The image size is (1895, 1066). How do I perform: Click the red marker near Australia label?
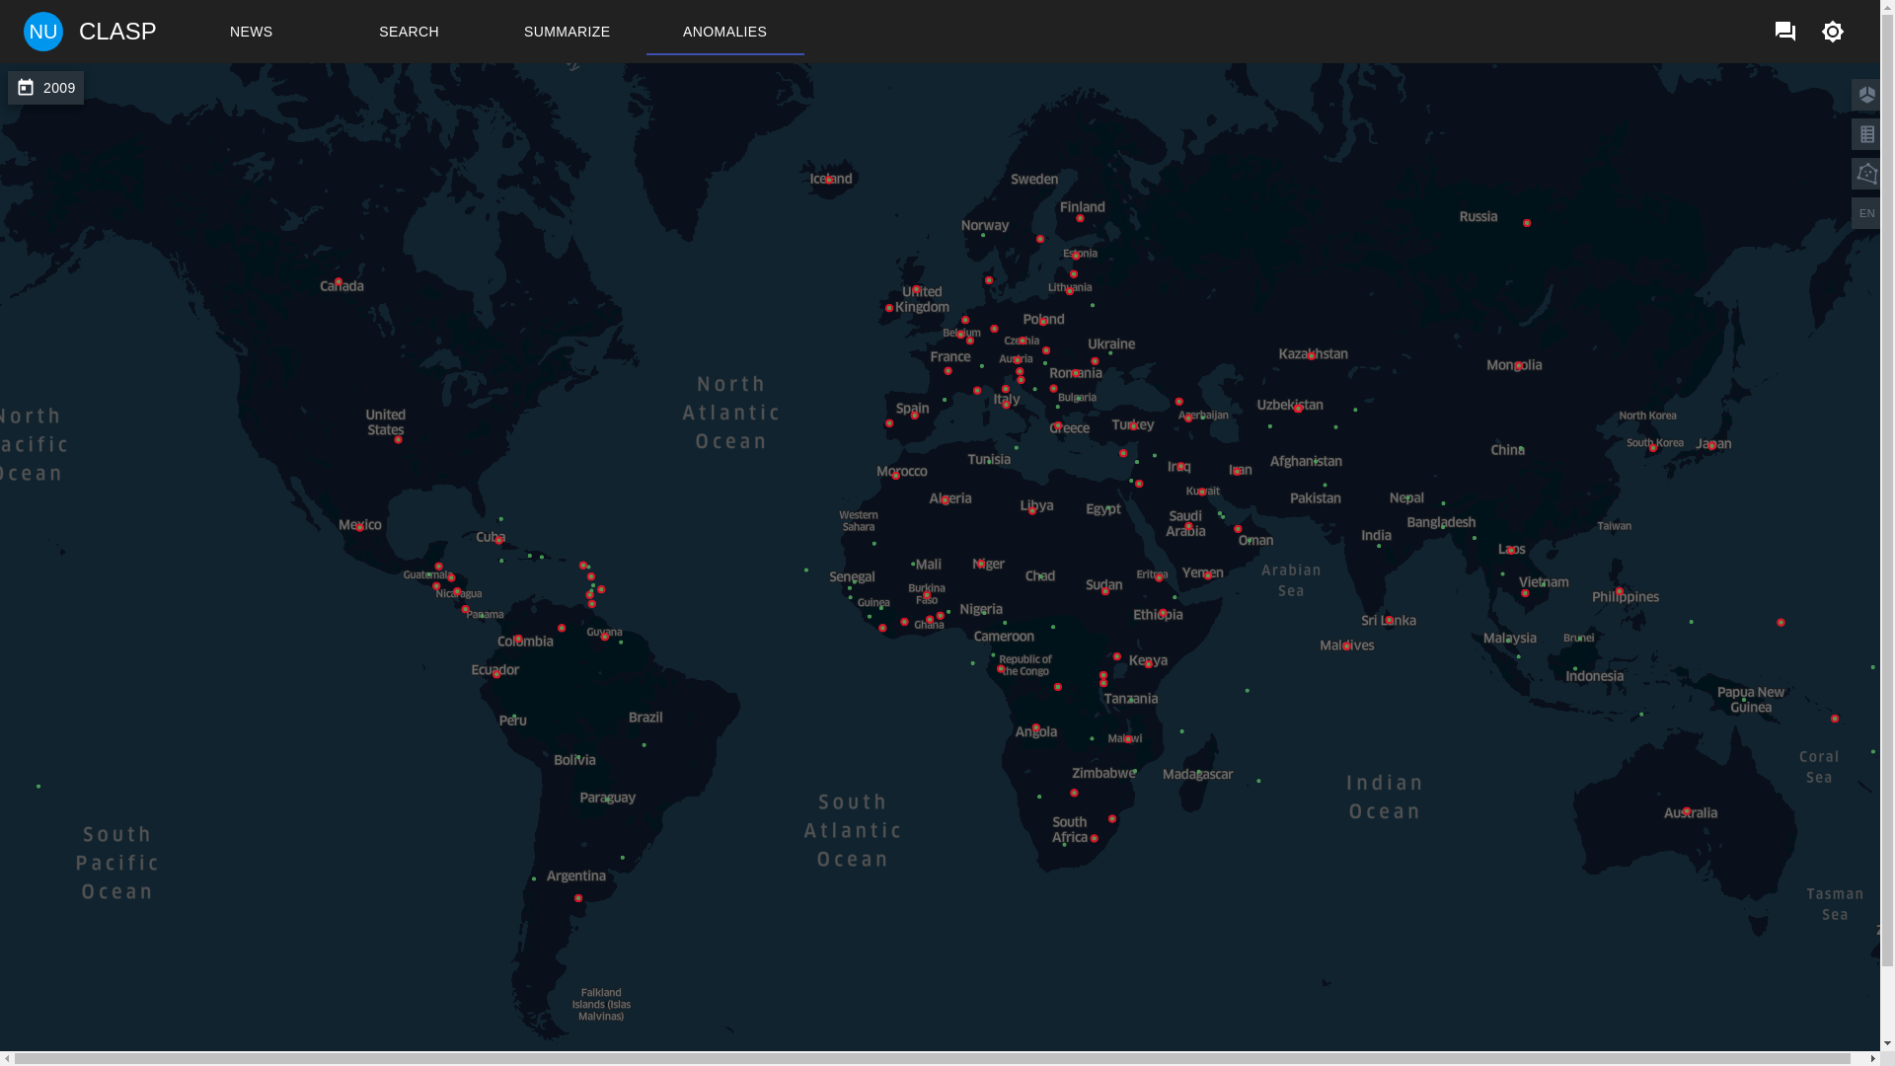click(1687, 811)
